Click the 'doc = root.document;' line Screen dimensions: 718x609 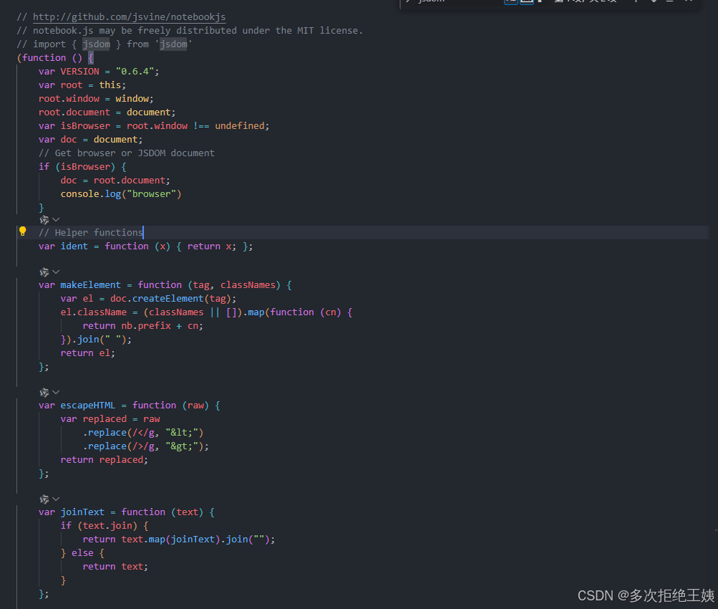click(115, 181)
